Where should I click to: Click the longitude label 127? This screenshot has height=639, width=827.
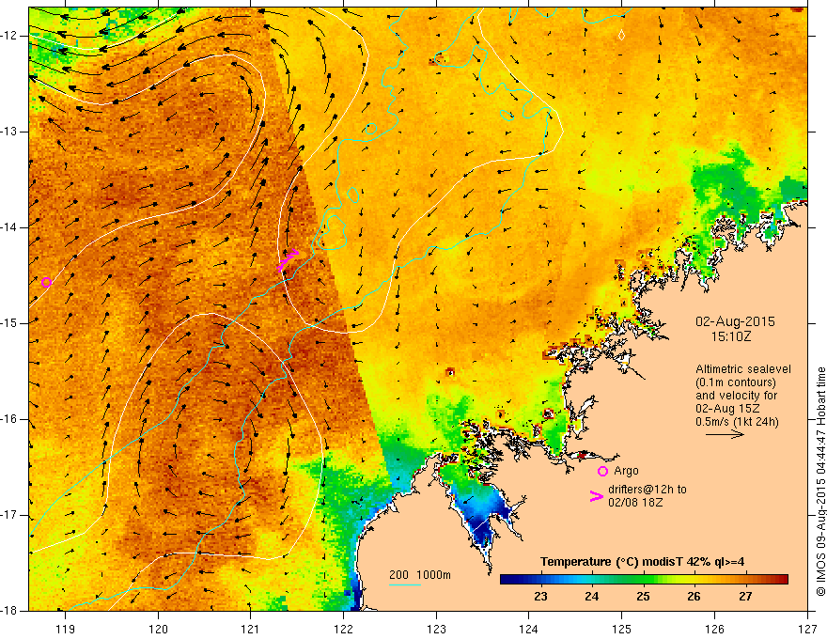click(x=807, y=629)
